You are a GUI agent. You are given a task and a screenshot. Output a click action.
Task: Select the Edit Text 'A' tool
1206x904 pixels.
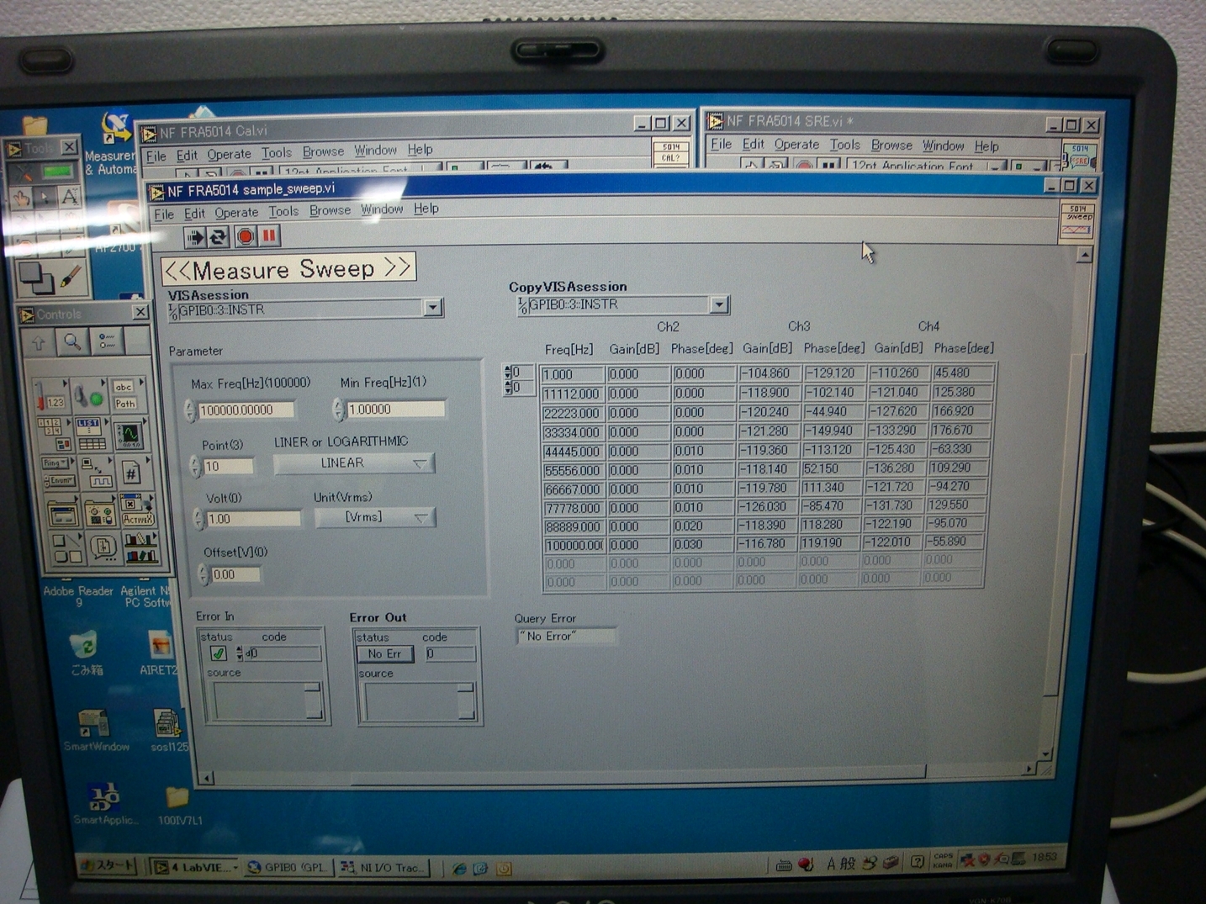70,198
